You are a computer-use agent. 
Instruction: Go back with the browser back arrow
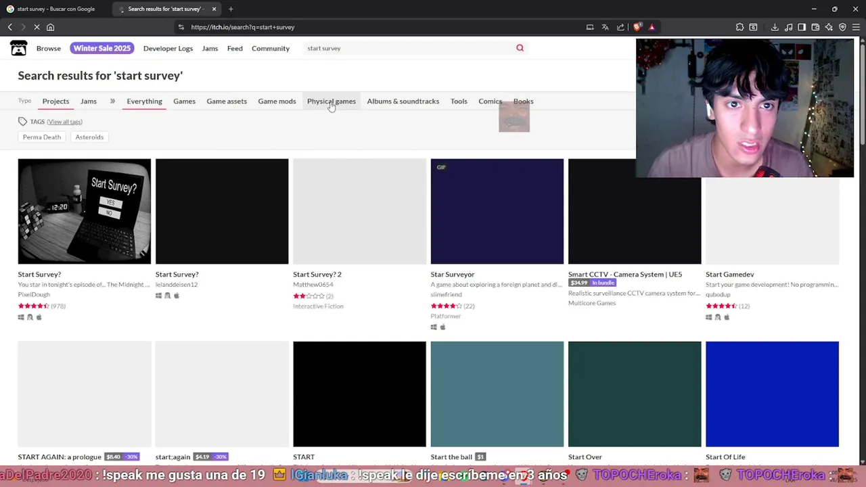9,27
